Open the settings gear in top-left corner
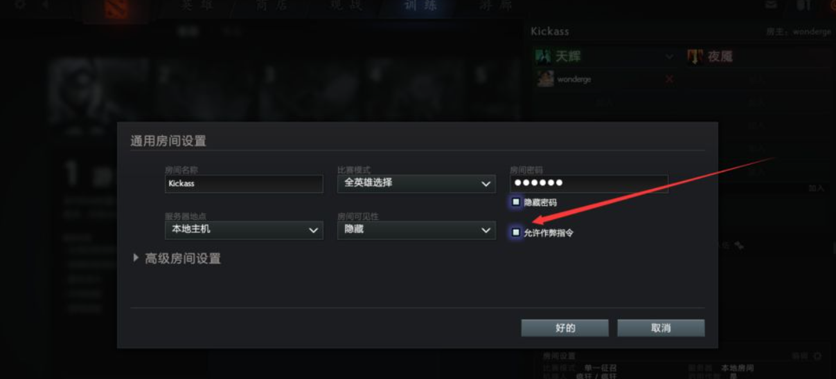836x379 pixels. click(x=19, y=5)
